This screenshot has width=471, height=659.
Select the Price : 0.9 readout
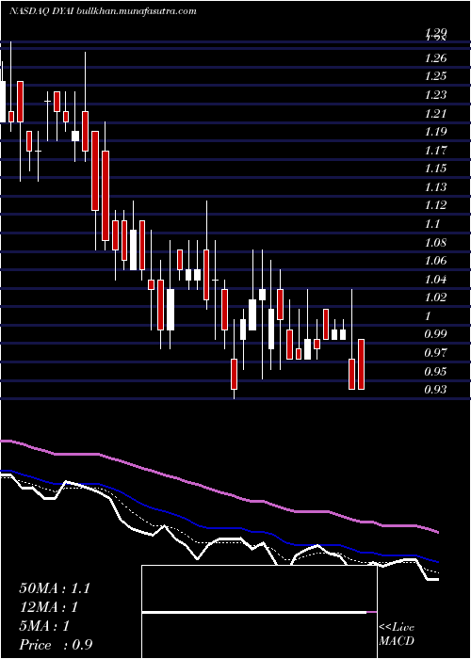56,645
